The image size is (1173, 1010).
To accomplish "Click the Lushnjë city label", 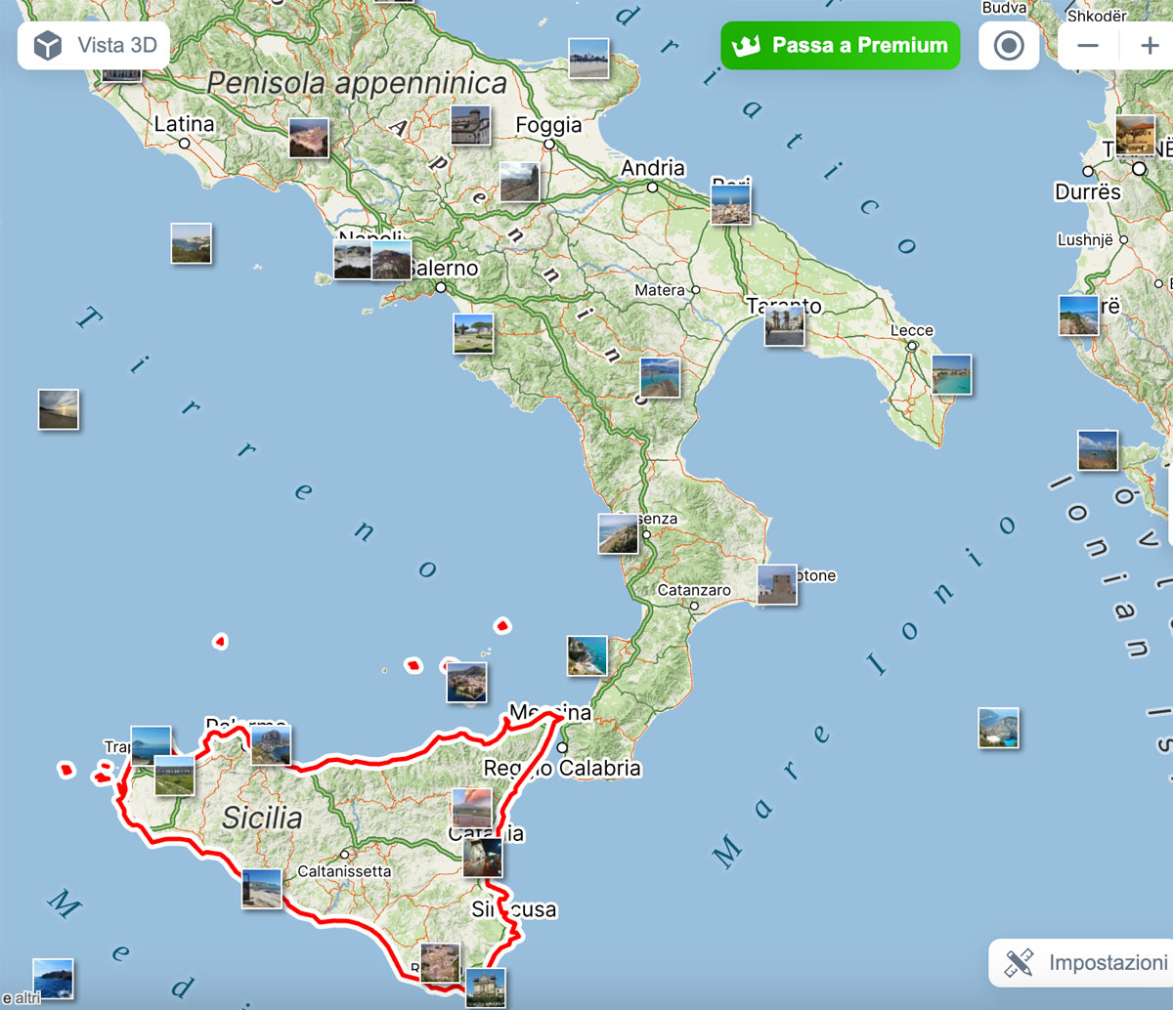I will 1086,239.
